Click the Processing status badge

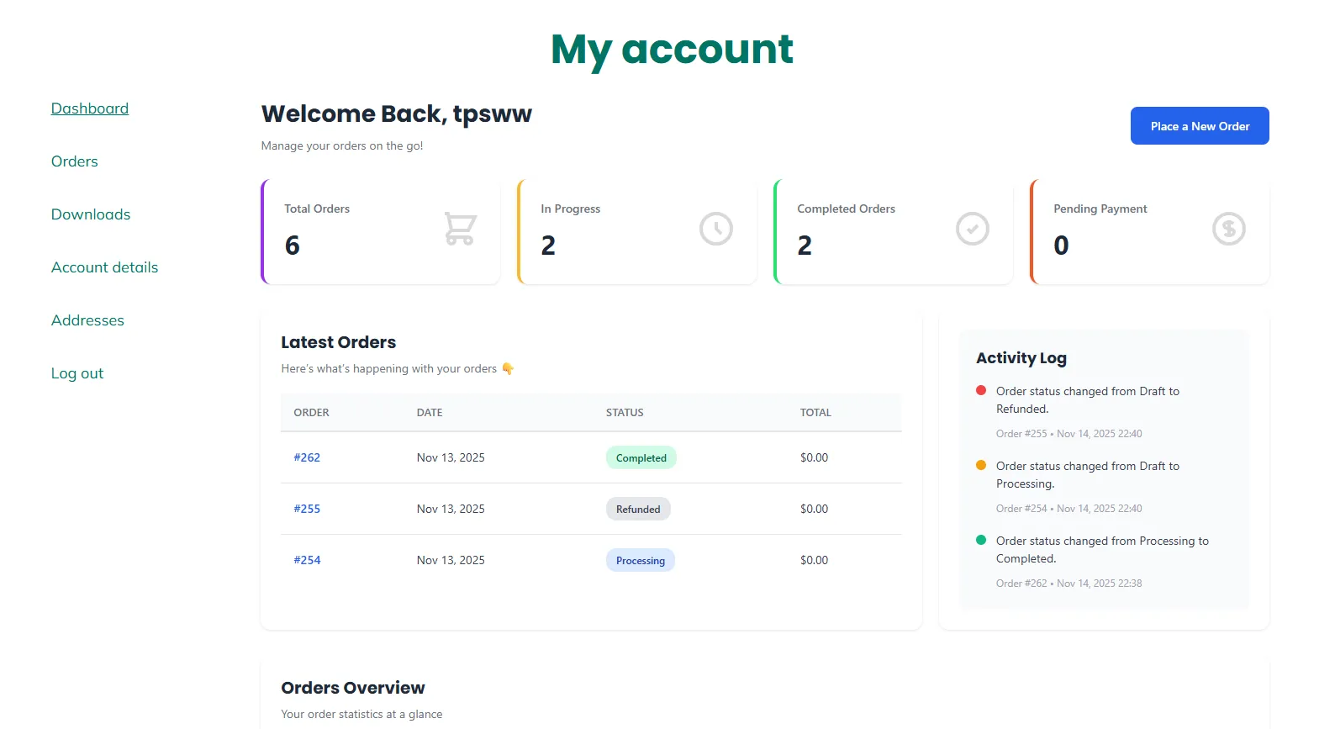coord(641,561)
